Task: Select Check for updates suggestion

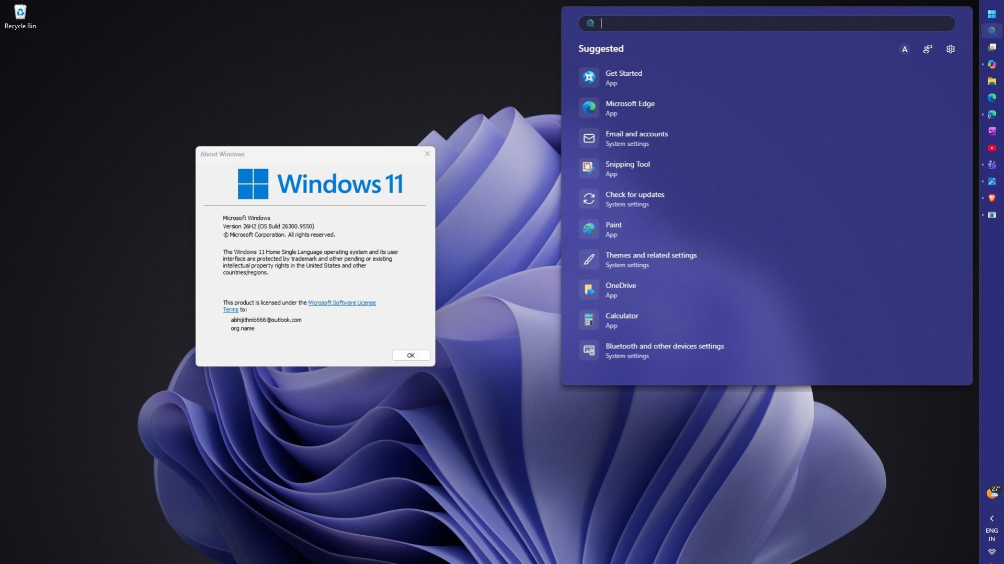Action: (x=767, y=198)
